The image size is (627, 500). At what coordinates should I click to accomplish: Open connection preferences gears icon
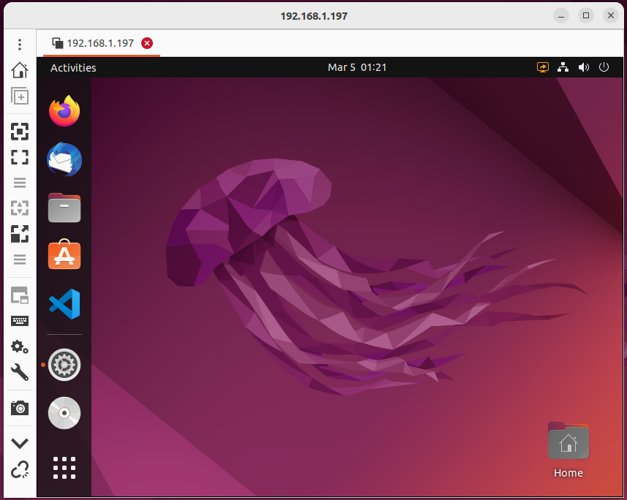20,346
